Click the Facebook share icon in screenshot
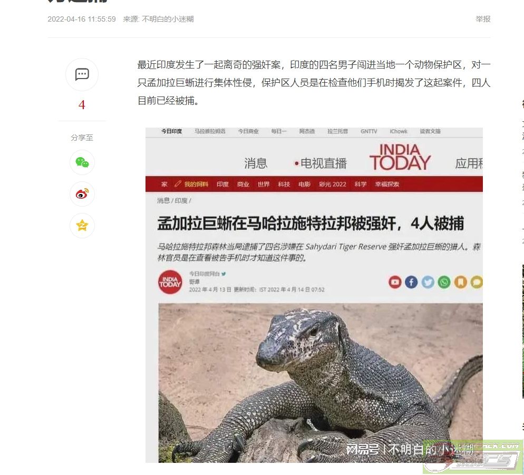524x475 pixels. tap(411, 282)
